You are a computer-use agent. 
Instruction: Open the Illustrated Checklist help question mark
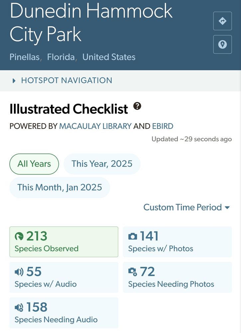[x=137, y=106]
